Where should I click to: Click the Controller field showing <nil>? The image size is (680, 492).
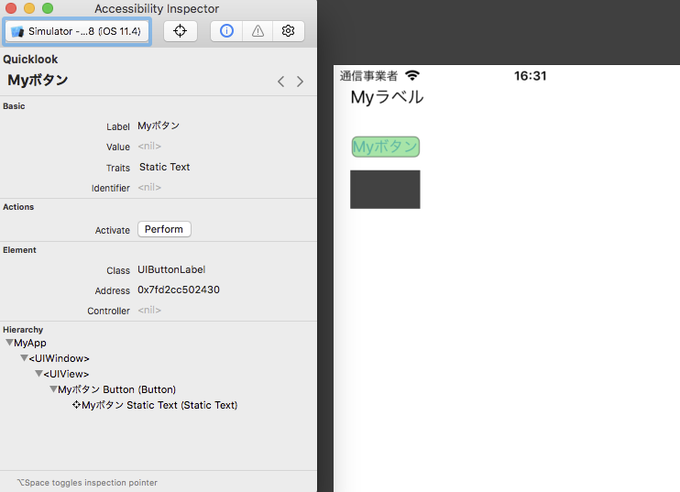149,310
